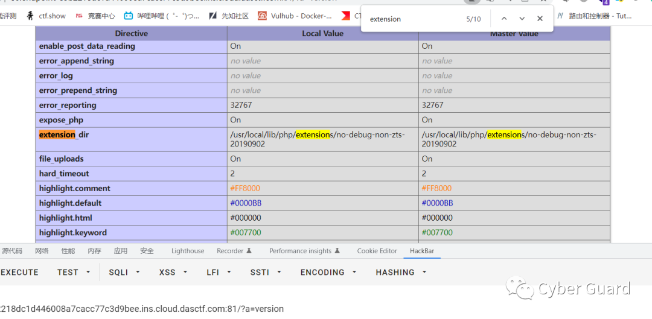652x319 pixels.
Task: Click local value #0000BB
Action: click(246, 203)
